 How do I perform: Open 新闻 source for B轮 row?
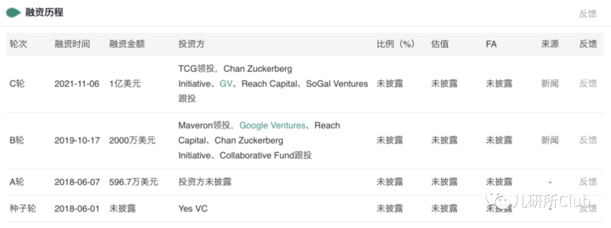pyautogui.click(x=549, y=140)
